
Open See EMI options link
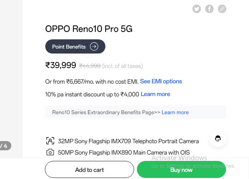tap(161, 81)
